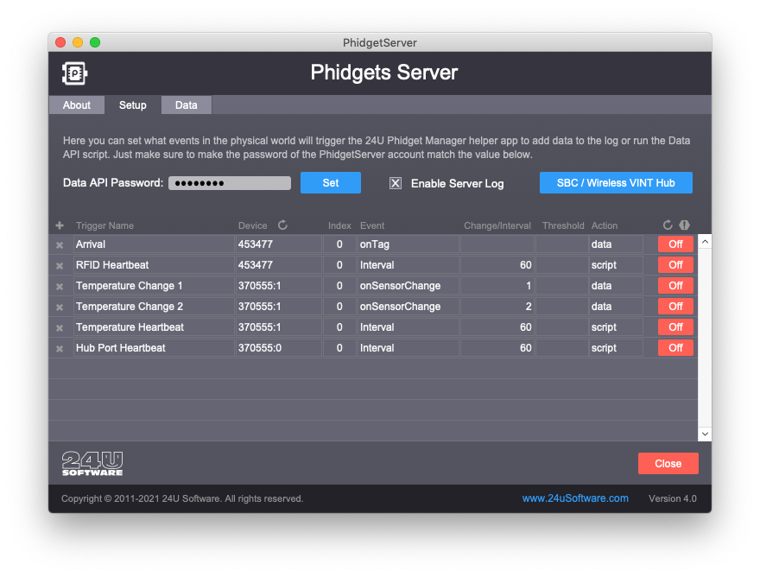Image resolution: width=760 pixels, height=577 pixels.
Task: Open Event dropdown for RFID Heartbeat
Action: pos(408,264)
